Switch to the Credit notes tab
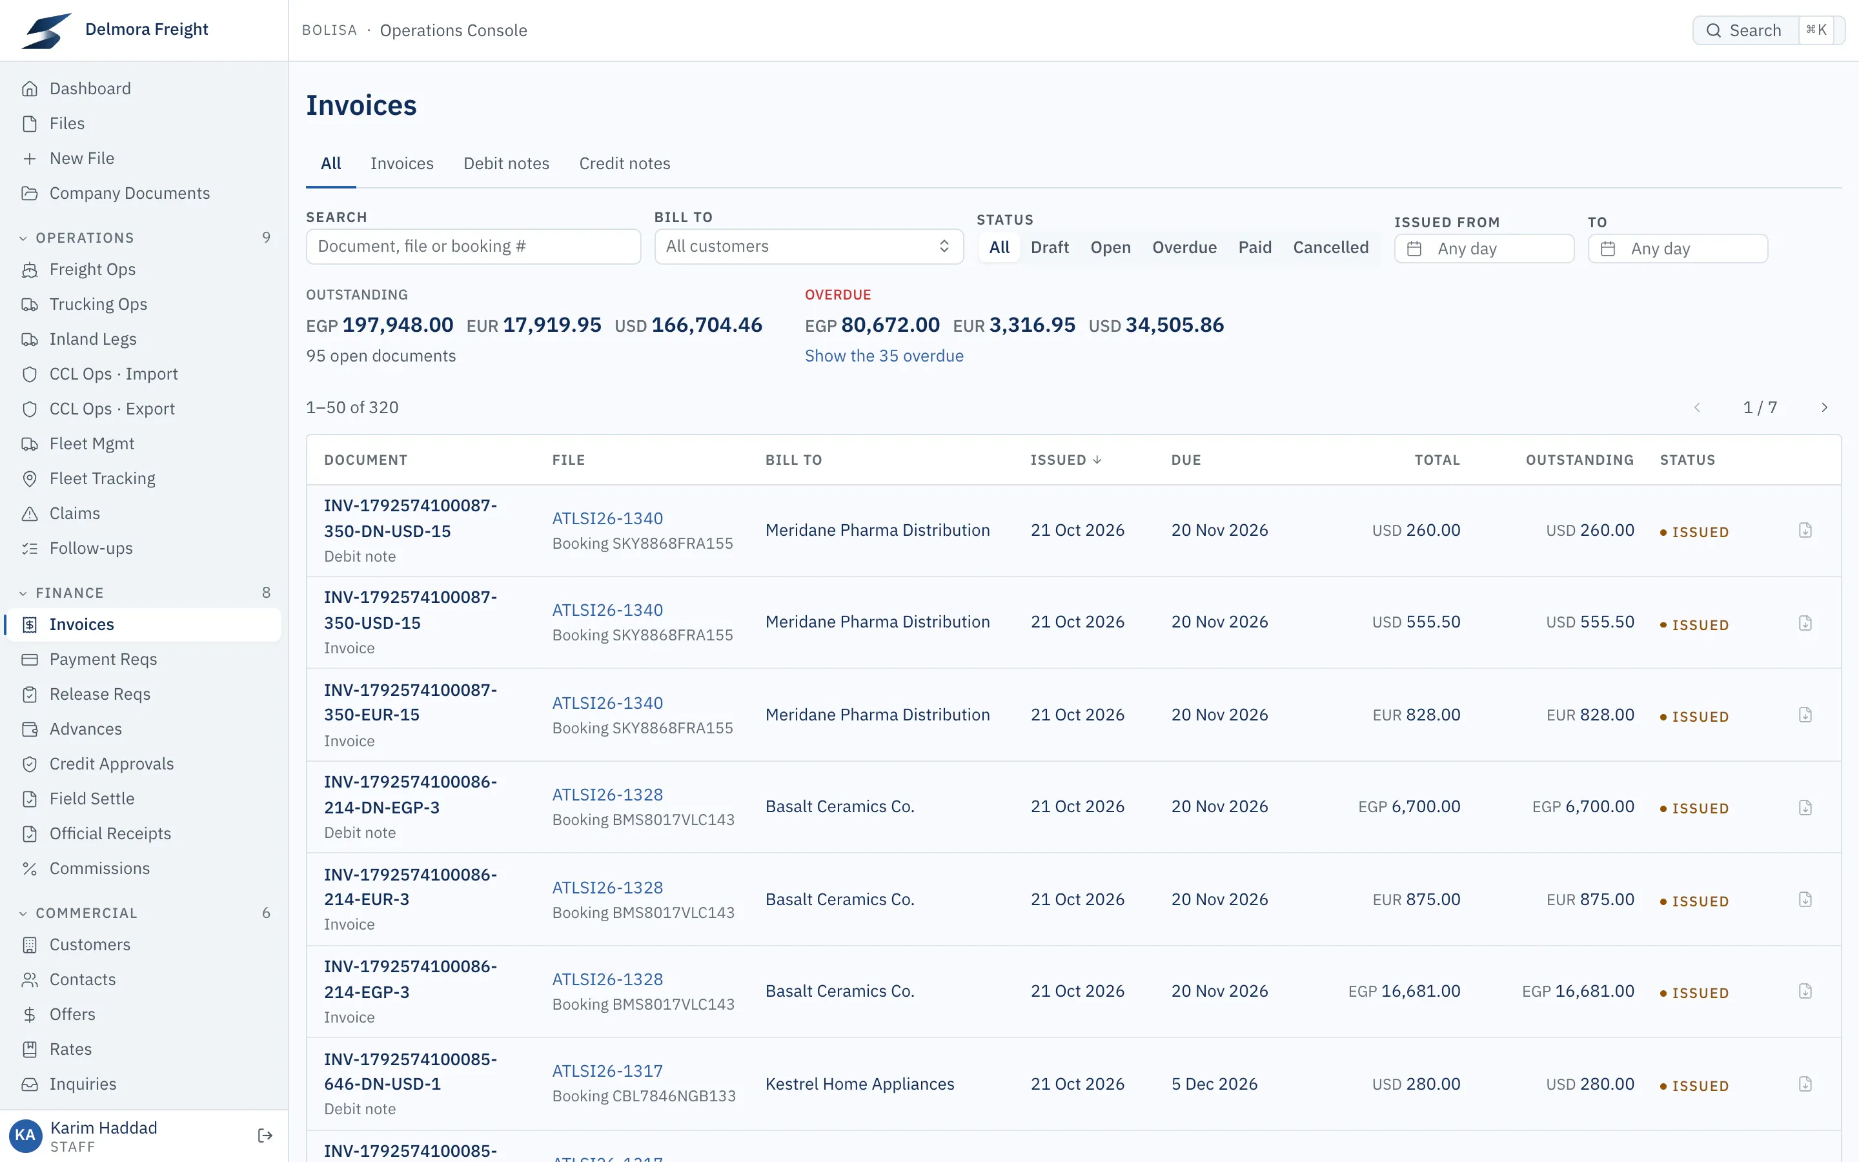 click(625, 164)
